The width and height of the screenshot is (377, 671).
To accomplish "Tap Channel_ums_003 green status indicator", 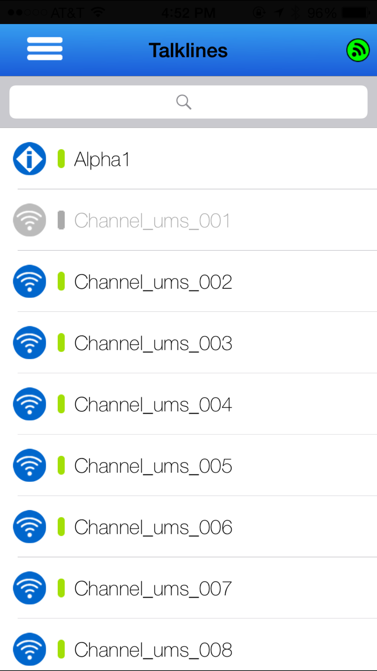I will pyautogui.click(x=61, y=343).
